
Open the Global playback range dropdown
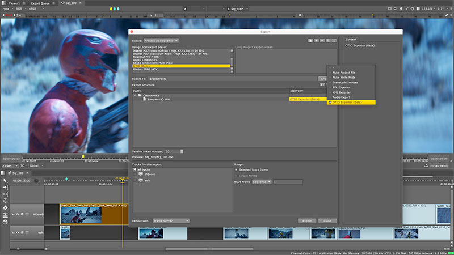36,165
